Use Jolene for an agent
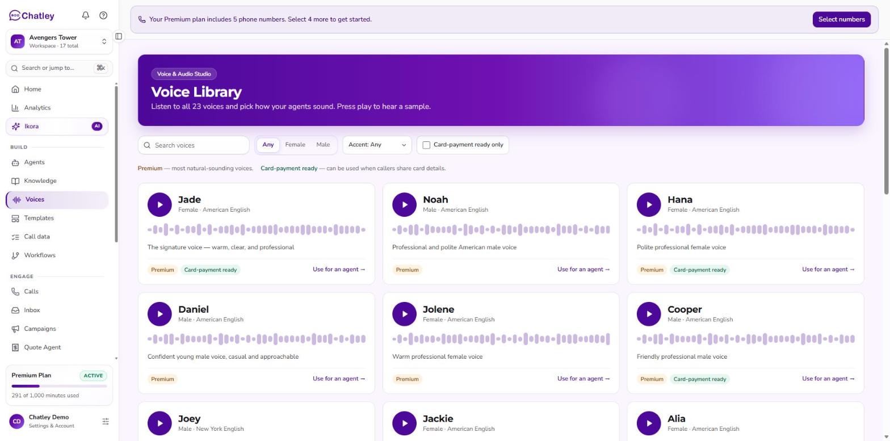Viewport: 890px width, 441px height. point(583,379)
